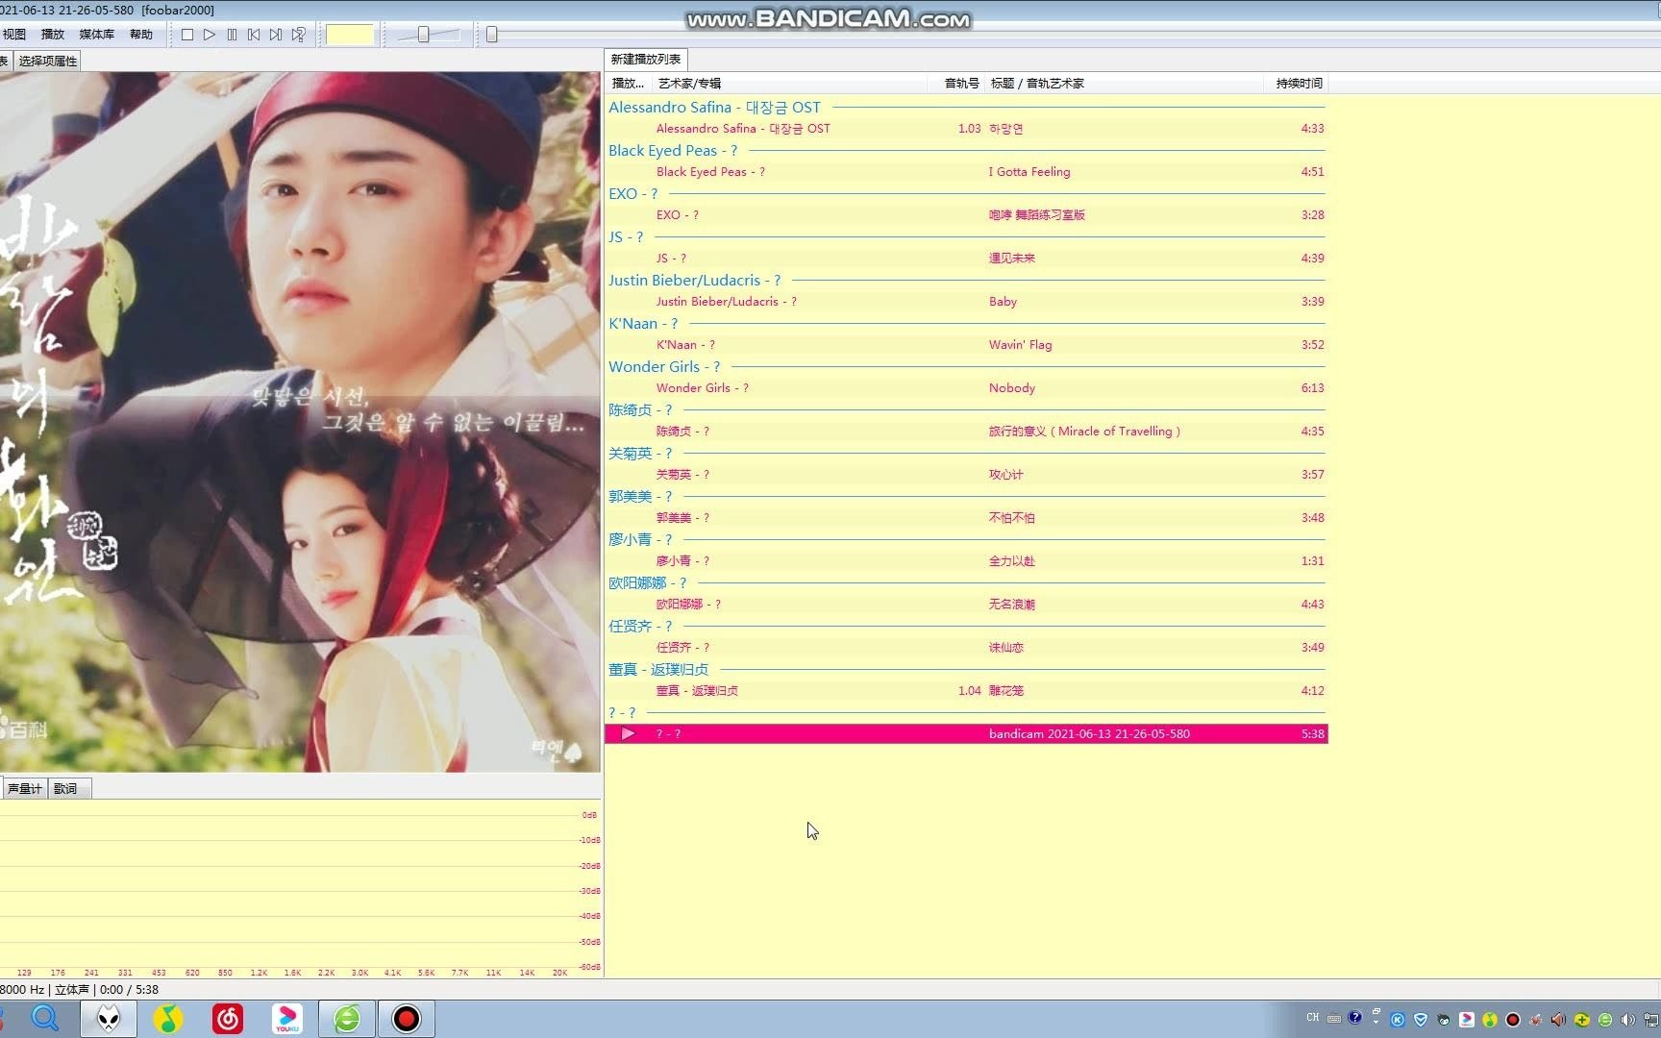Start playback with the Play triangle button
The image size is (1661, 1038).
(210, 35)
